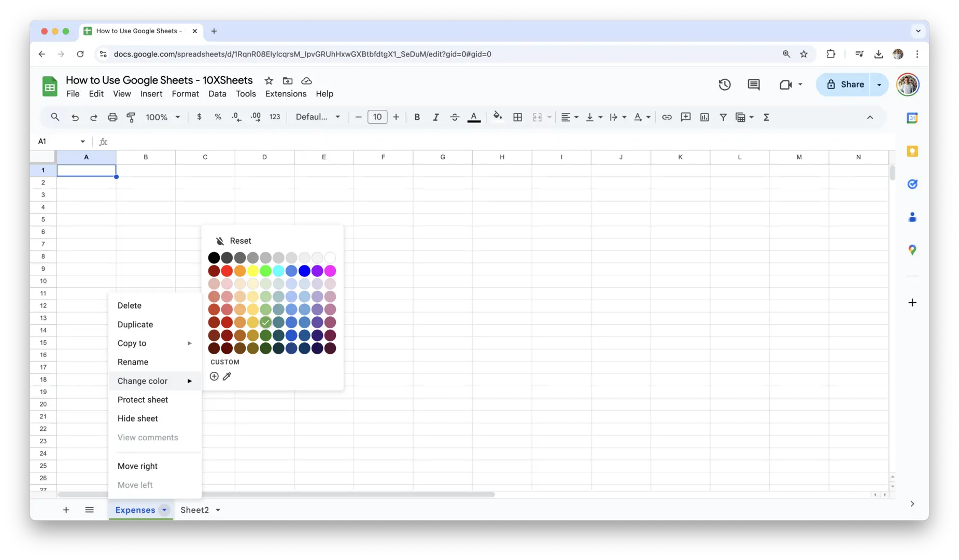Click the insert chart icon
The height and width of the screenshot is (560, 959).
[704, 117]
